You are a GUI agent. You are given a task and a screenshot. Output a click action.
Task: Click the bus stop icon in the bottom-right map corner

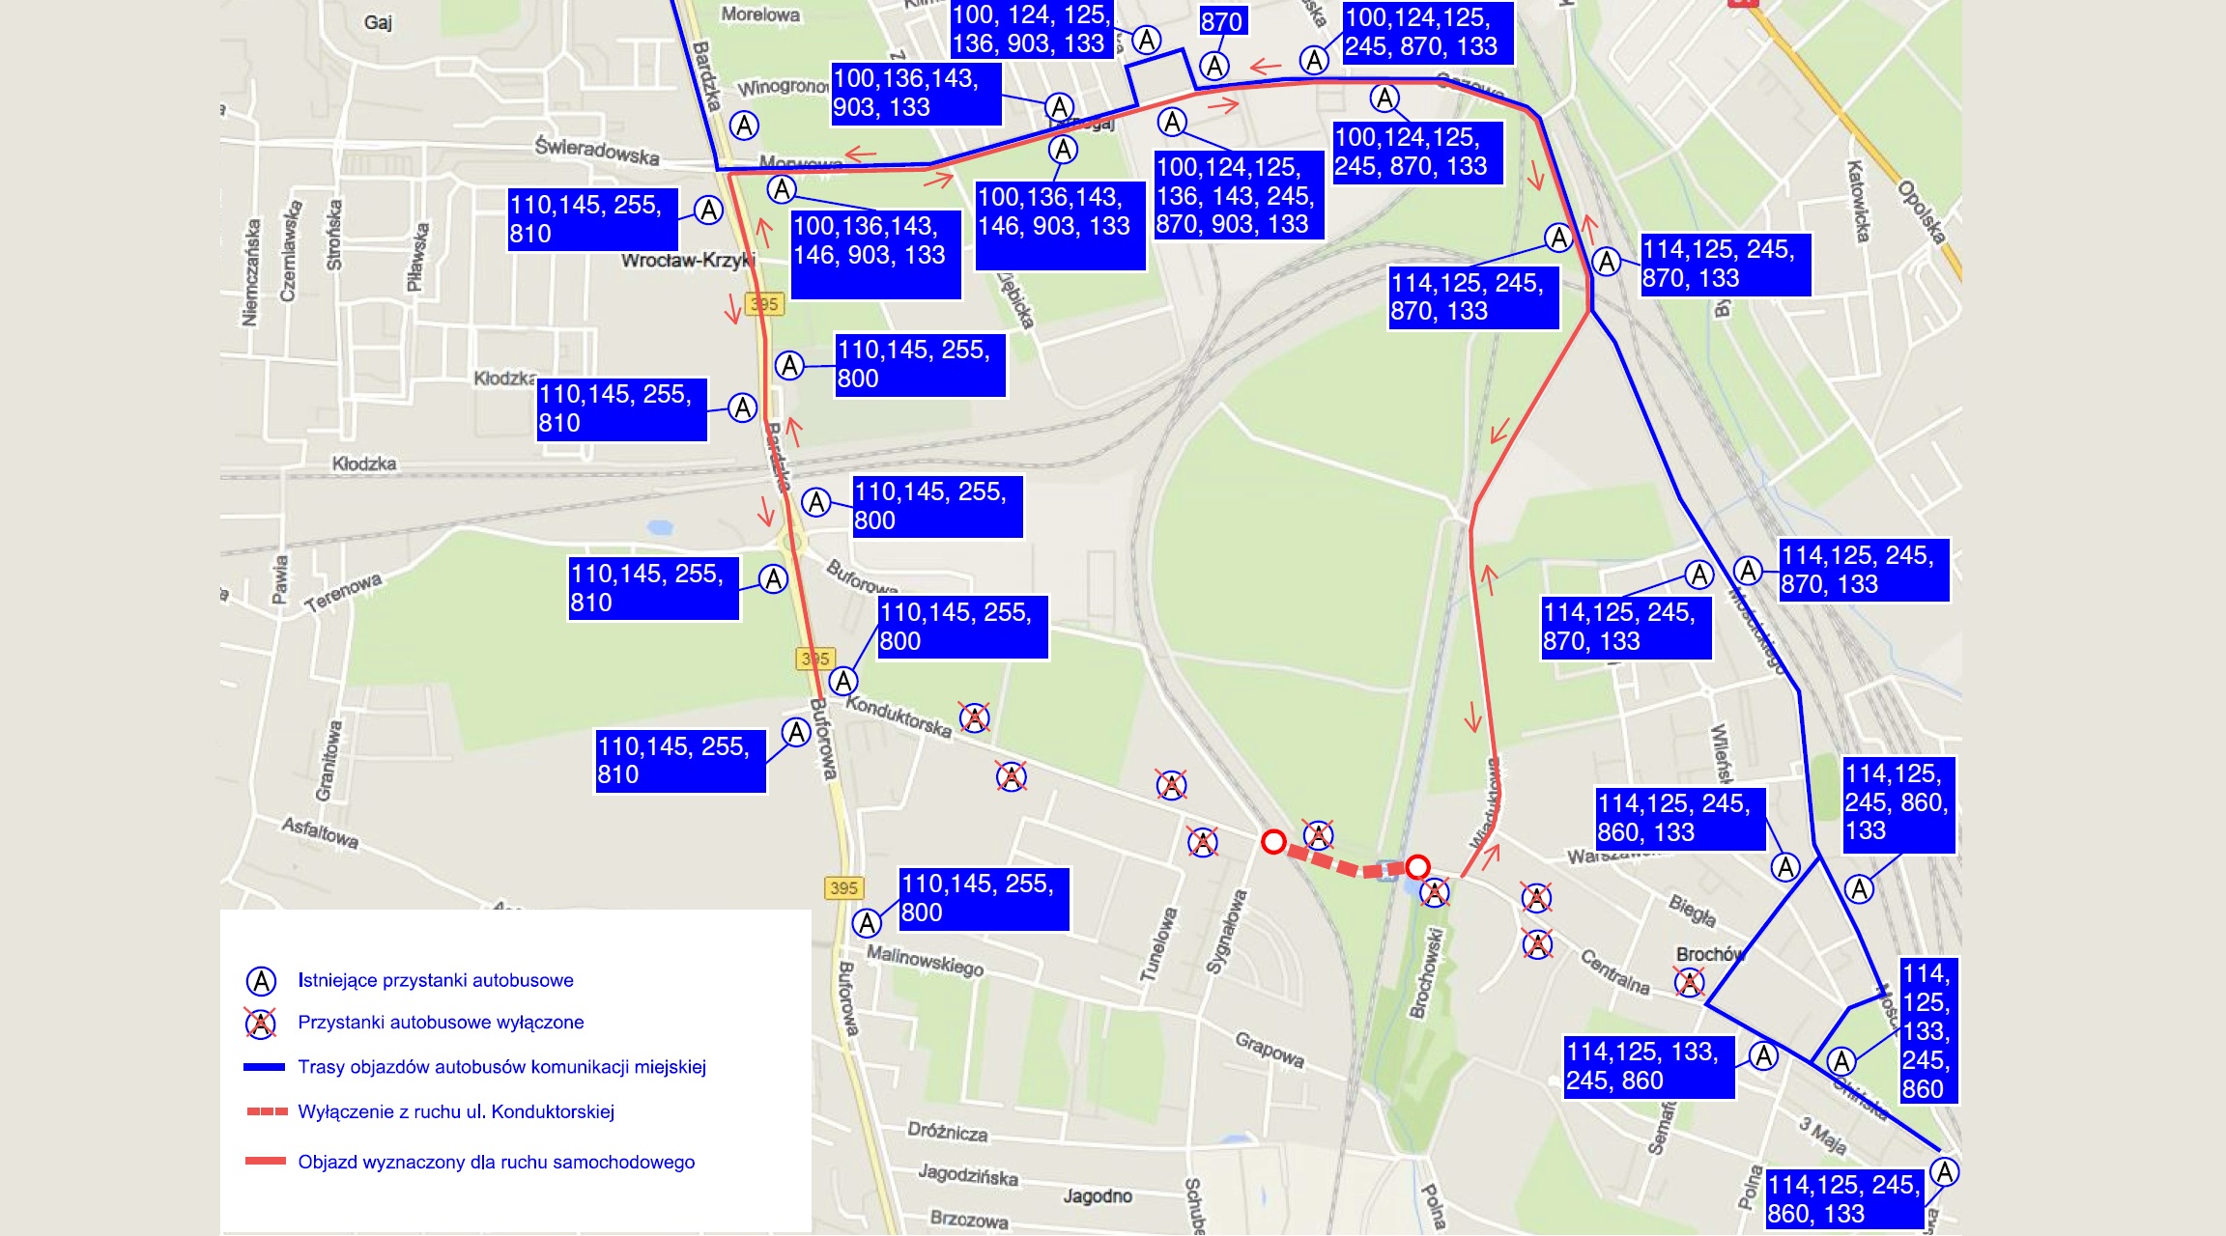pos(1944,1172)
